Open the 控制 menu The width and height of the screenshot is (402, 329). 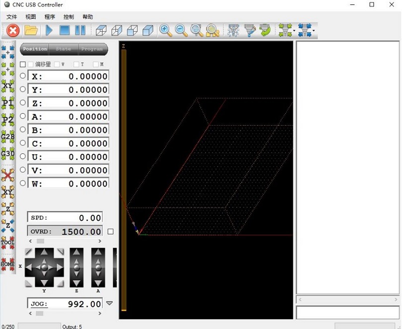click(x=68, y=17)
